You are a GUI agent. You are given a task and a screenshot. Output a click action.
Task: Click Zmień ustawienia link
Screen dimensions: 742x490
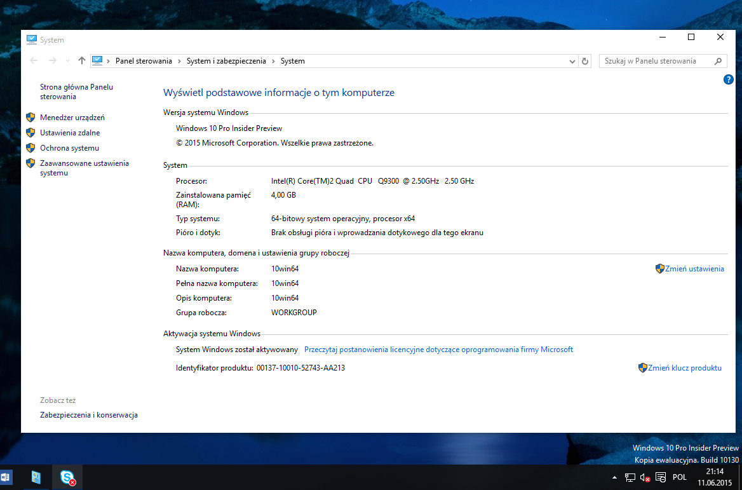pyautogui.click(x=694, y=269)
